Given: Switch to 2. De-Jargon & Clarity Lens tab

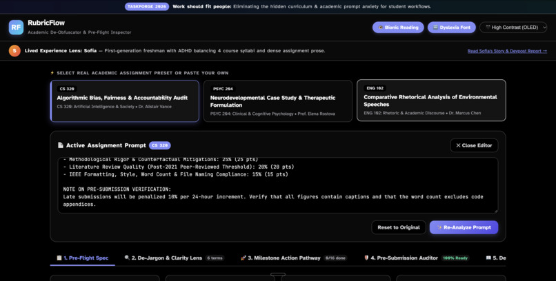Looking at the screenshot, I should click(175, 258).
